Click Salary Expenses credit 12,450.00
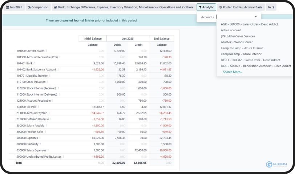The width and height of the screenshot is (295, 174). (141, 150)
